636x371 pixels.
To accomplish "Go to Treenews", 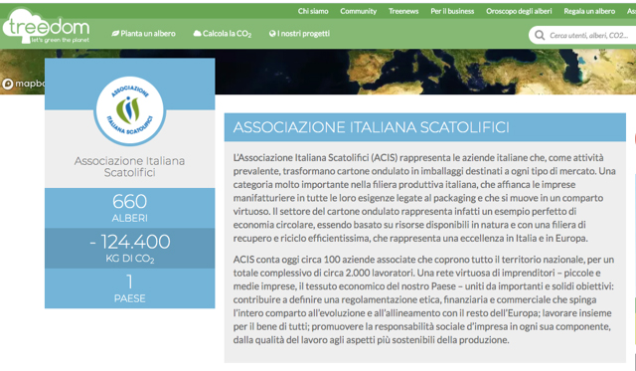I will point(403,11).
